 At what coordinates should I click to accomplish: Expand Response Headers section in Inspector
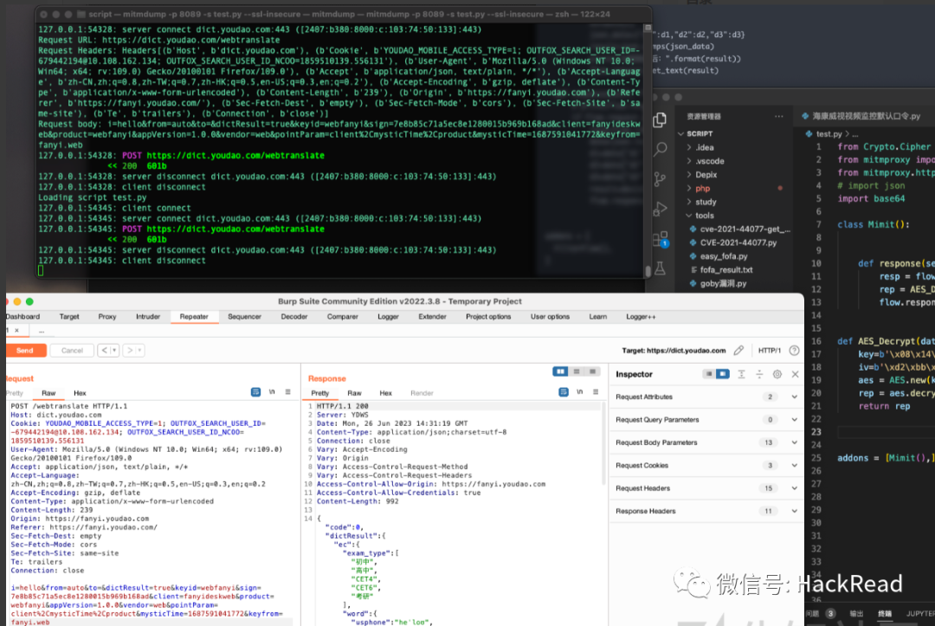(x=794, y=511)
